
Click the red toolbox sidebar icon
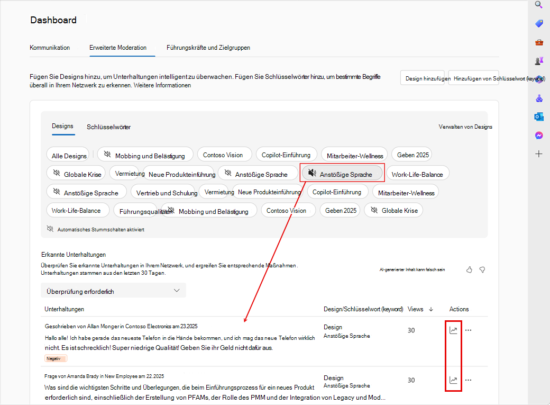[539, 42]
